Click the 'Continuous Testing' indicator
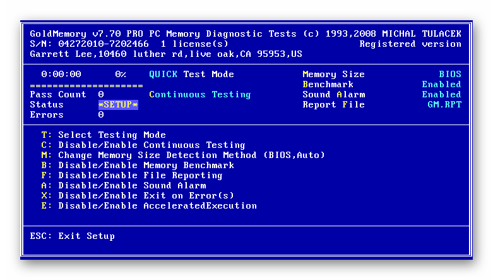This screenshot has width=493, height=280. coord(200,94)
